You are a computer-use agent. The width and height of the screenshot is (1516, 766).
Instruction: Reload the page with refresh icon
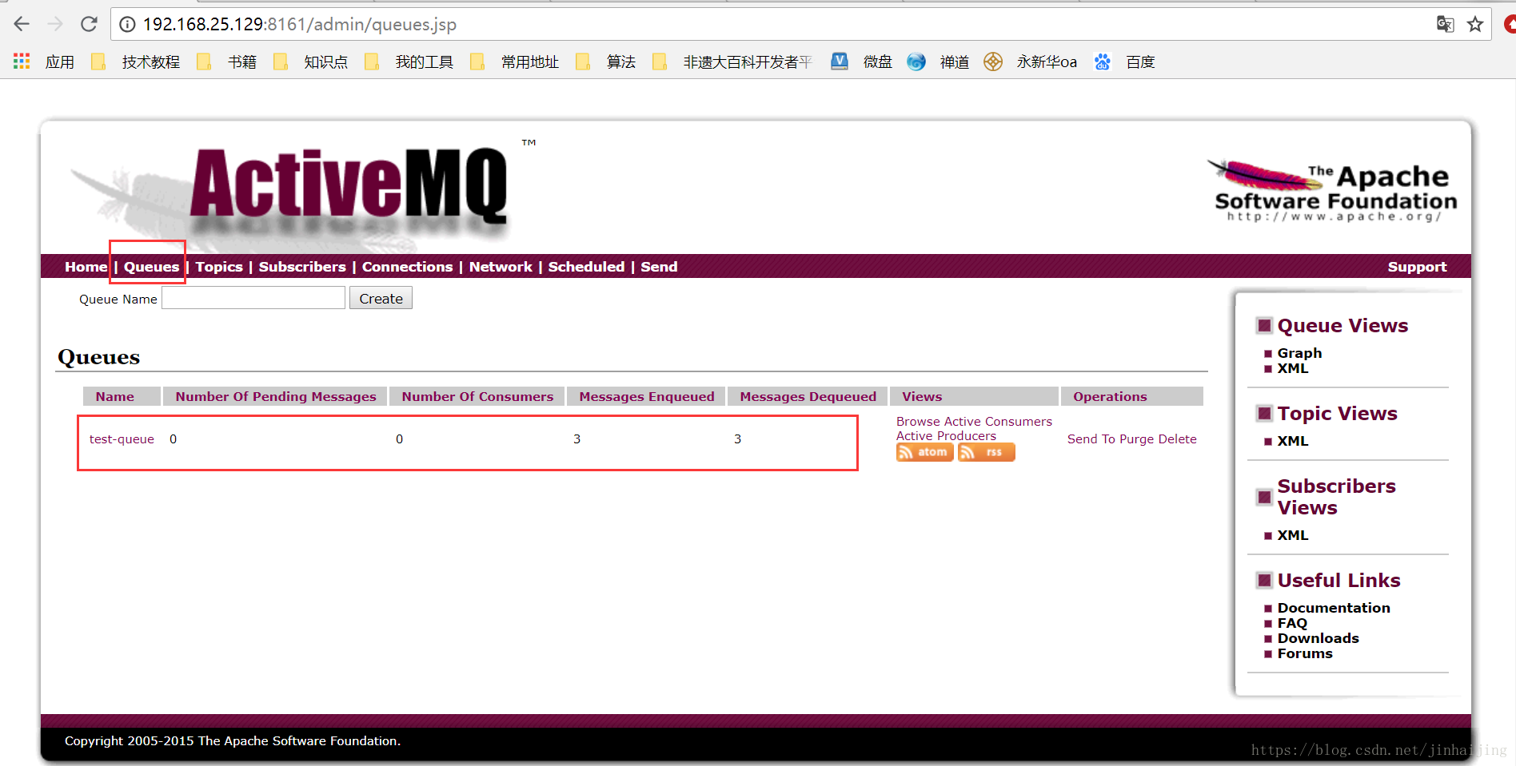pyautogui.click(x=89, y=24)
